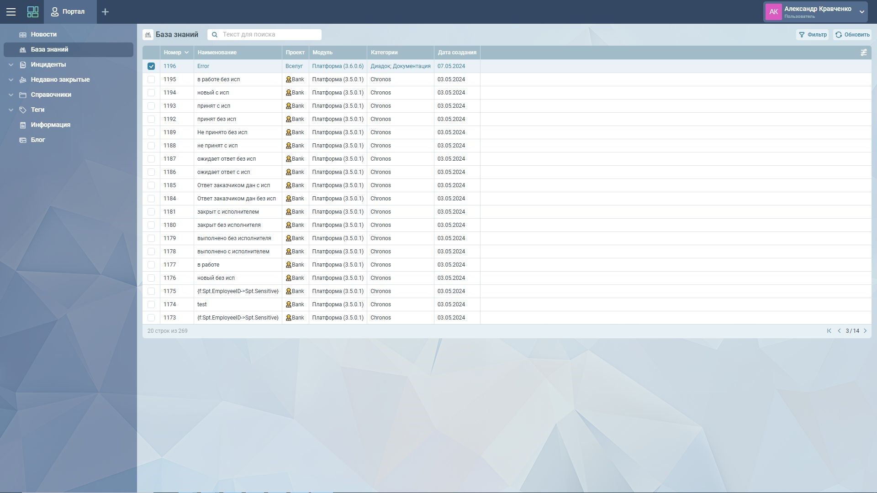
Task: Click the dashboard grid icon
Action: 33,12
